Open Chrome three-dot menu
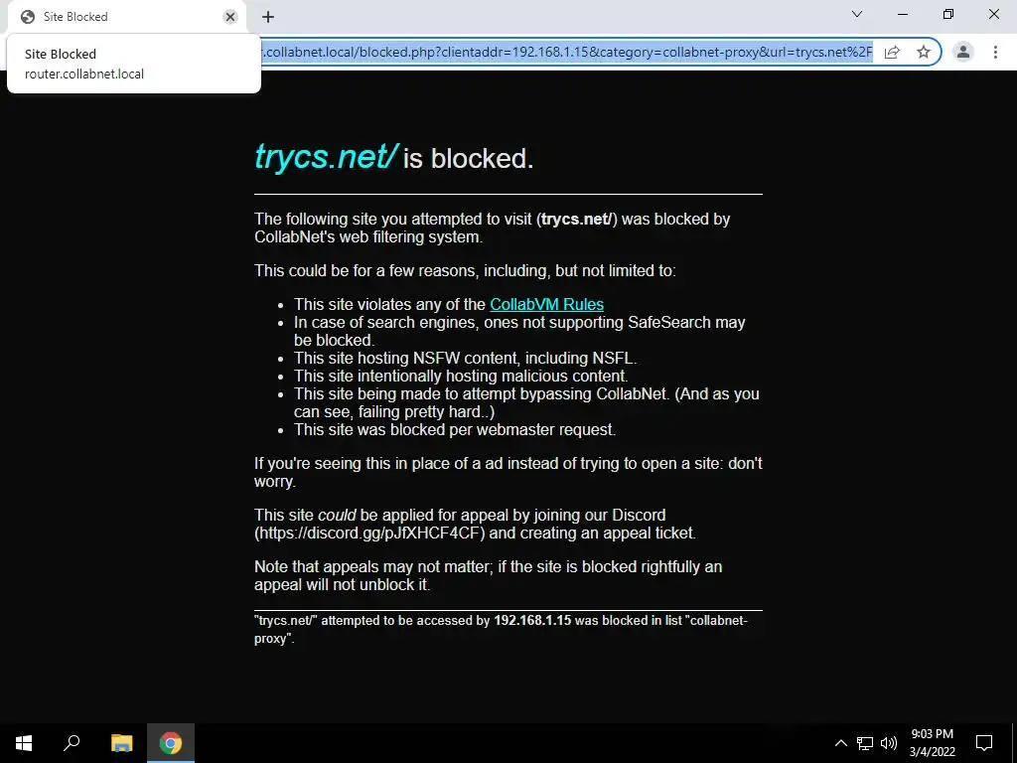The height and width of the screenshot is (763, 1017). tap(995, 52)
